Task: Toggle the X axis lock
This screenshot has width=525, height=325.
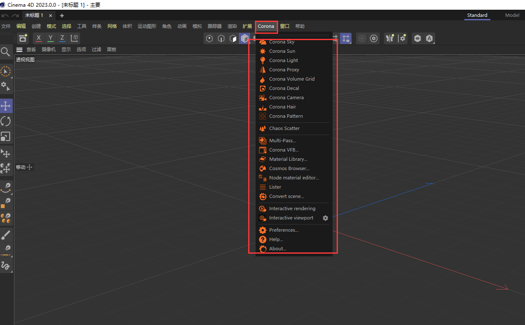Action: 38,38
